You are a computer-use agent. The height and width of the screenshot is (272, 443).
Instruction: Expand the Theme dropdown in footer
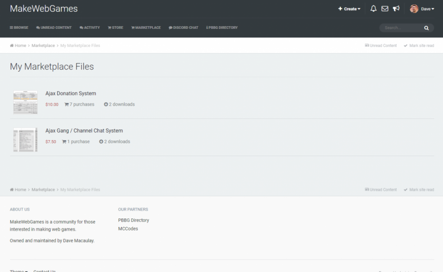[x=19, y=271]
